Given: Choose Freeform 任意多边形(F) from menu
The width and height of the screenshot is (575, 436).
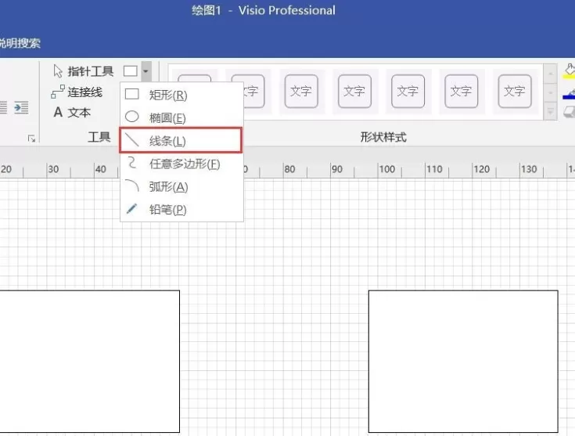Looking at the screenshot, I should pyautogui.click(x=181, y=164).
